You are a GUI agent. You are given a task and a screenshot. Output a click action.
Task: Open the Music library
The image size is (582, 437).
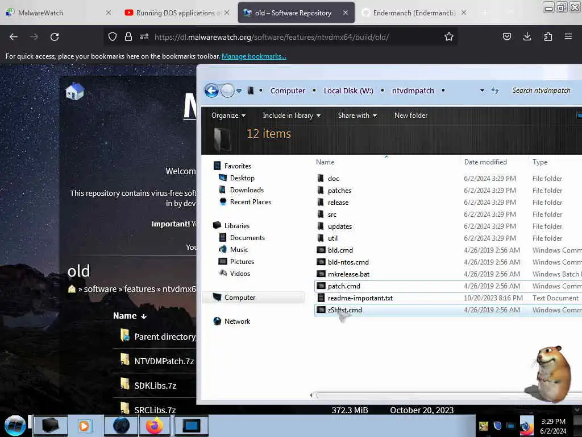click(239, 250)
